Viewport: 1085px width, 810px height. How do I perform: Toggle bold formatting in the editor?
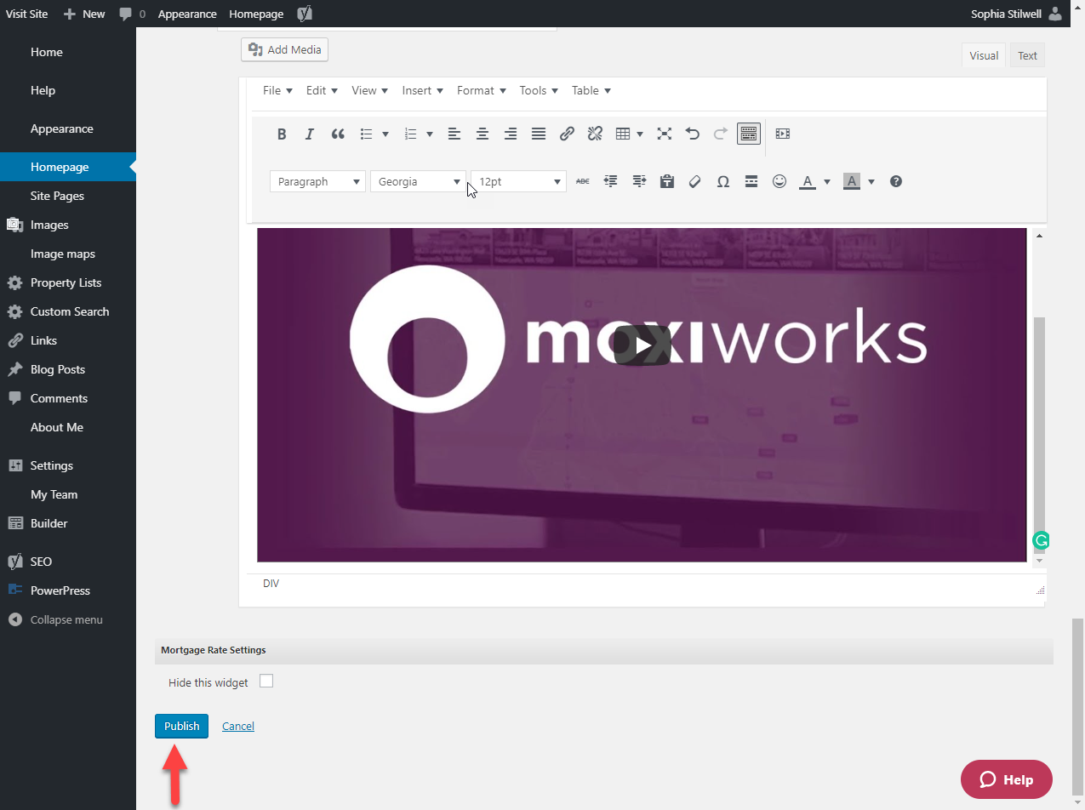click(282, 134)
